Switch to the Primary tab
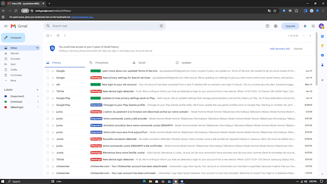 pos(65,63)
